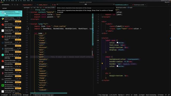
Task: Click the LF end-of-line status item
Action: pyautogui.click(x=131, y=95)
